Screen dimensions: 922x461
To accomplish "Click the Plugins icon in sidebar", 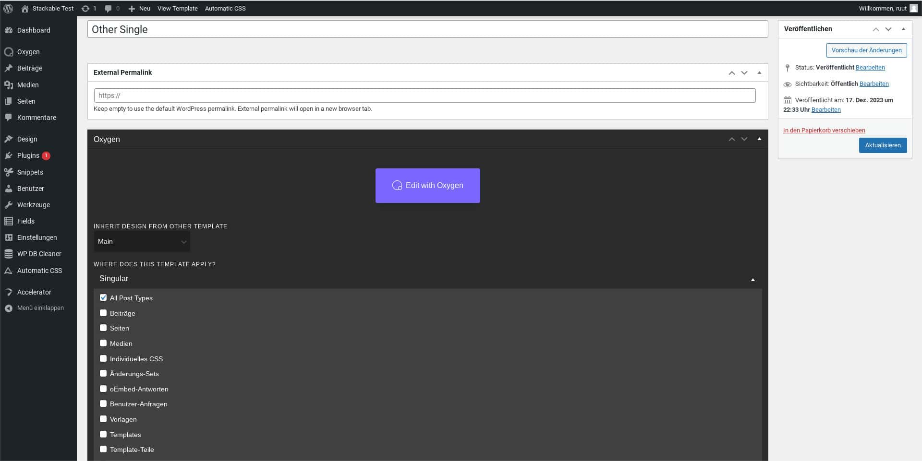I will click(9, 155).
